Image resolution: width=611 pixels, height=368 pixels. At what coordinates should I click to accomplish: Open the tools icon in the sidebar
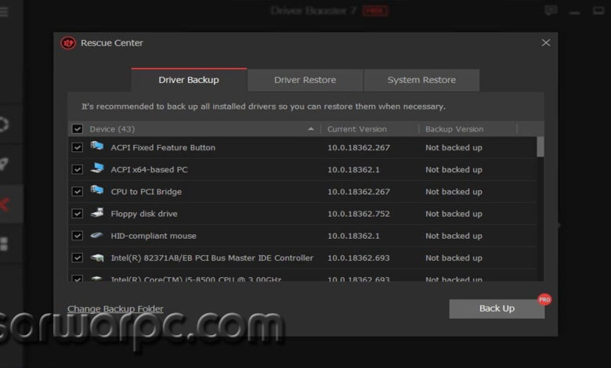pos(4,204)
